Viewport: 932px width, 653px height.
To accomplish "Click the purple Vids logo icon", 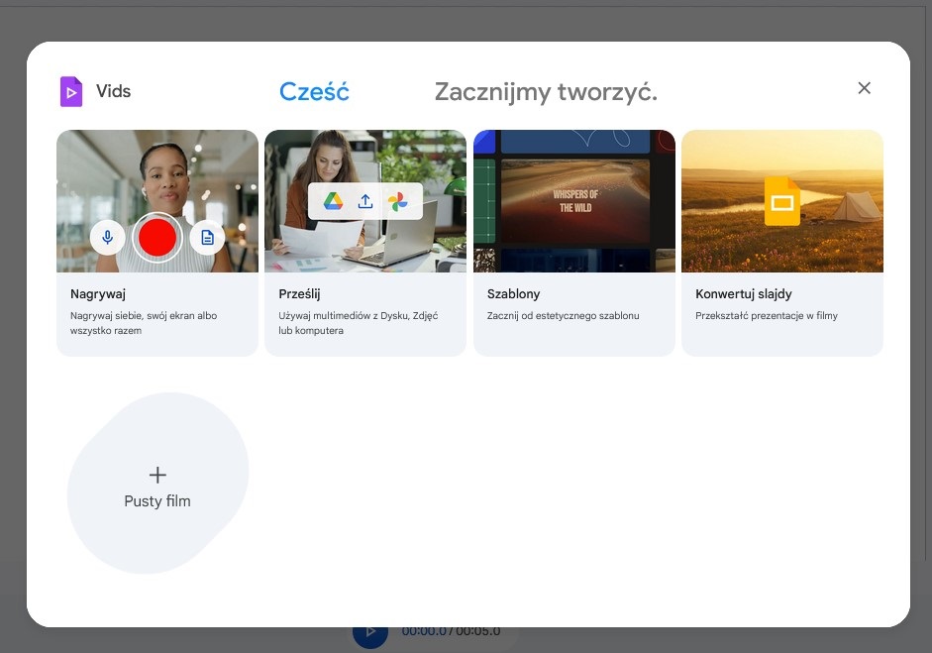I will point(71,92).
